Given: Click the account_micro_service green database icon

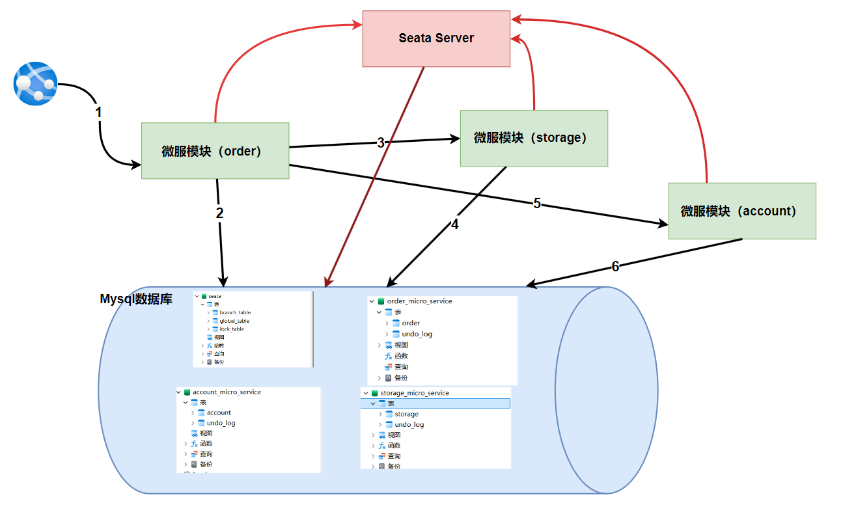Looking at the screenshot, I should [x=187, y=392].
